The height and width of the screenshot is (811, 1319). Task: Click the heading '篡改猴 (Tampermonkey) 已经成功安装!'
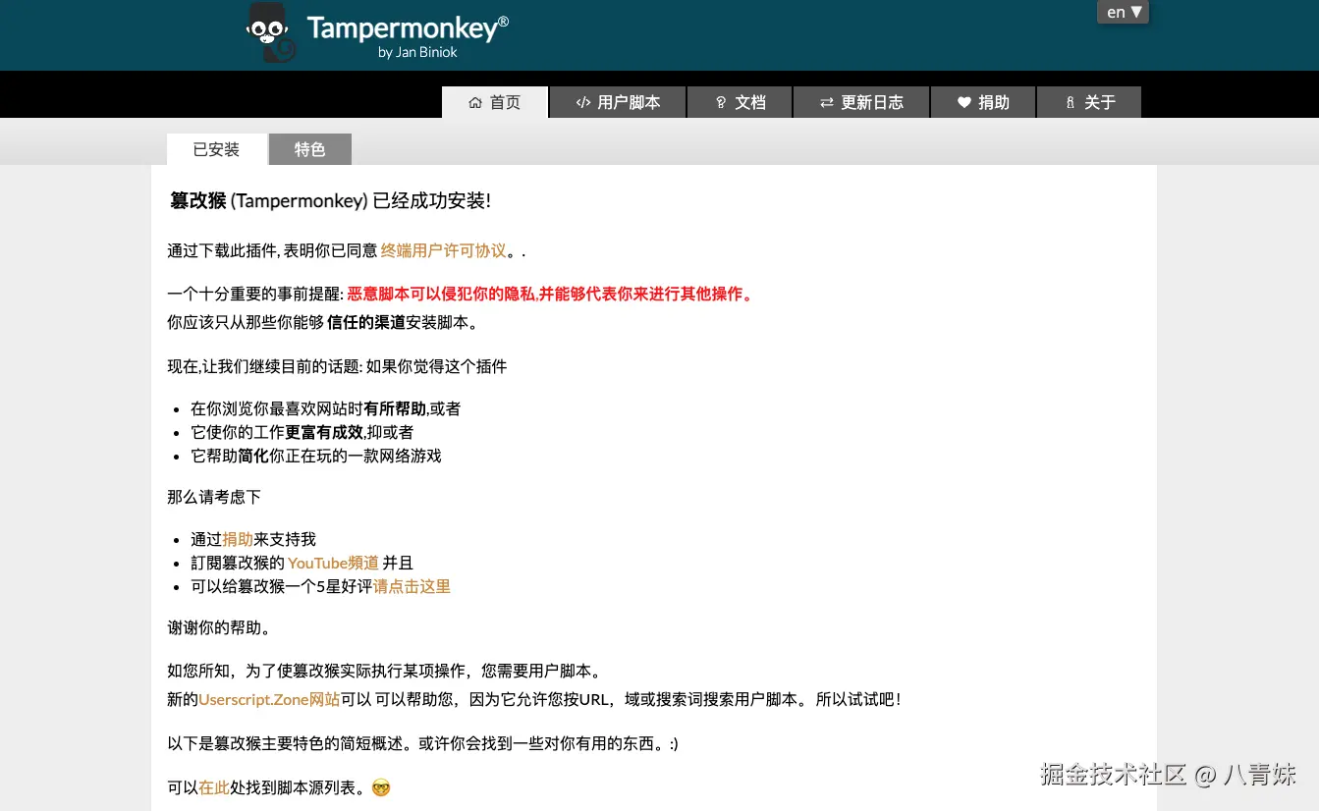[x=330, y=200]
